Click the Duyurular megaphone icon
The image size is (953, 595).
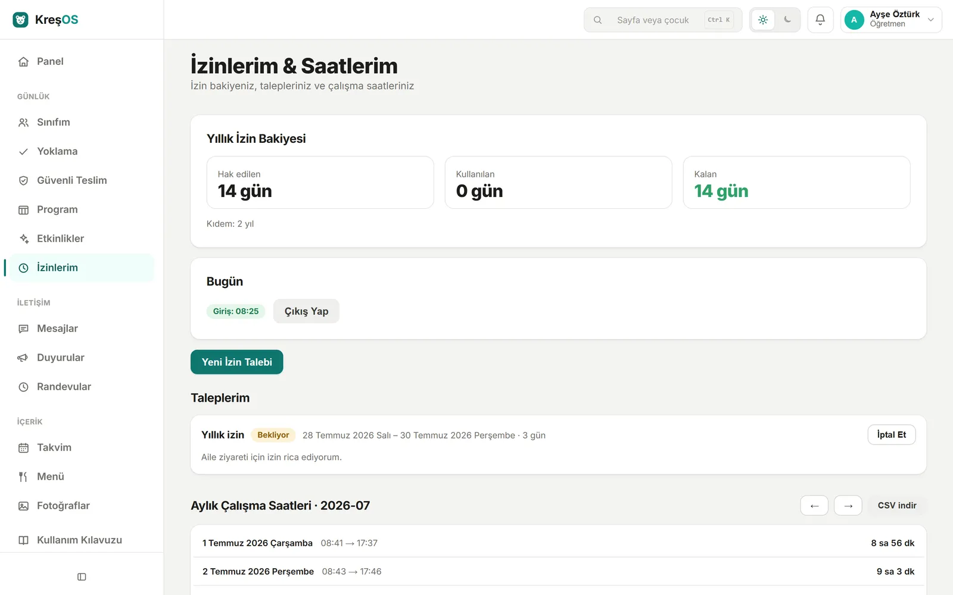click(23, 358)
